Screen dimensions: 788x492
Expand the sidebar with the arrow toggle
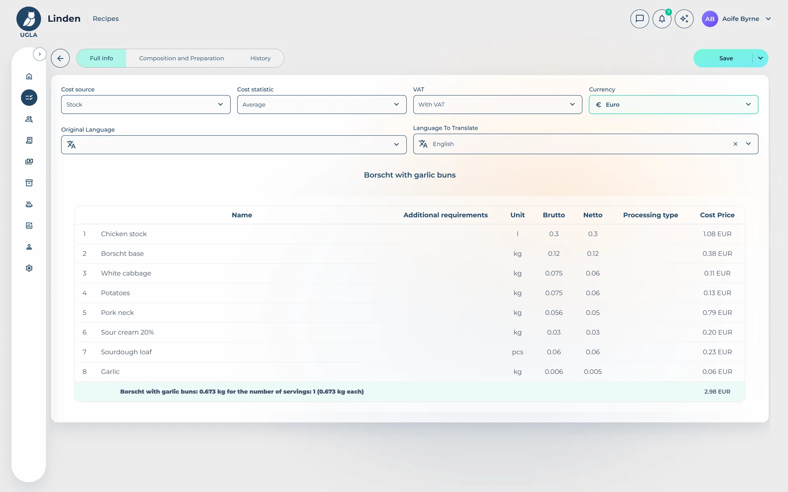click(x=40, y=54)
